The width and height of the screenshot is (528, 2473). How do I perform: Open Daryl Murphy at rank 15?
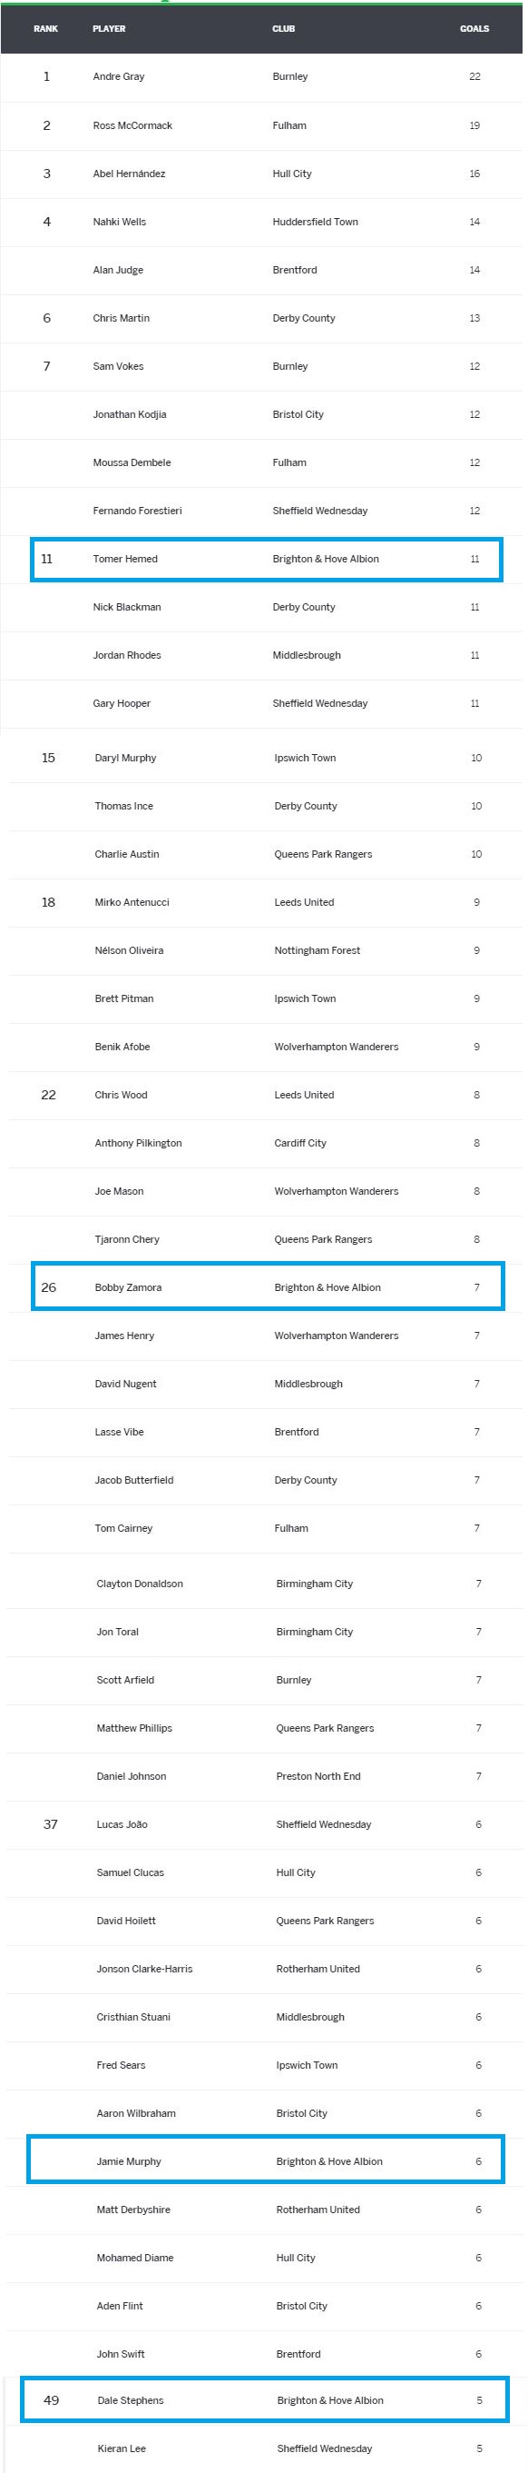[x=125, y=758]
